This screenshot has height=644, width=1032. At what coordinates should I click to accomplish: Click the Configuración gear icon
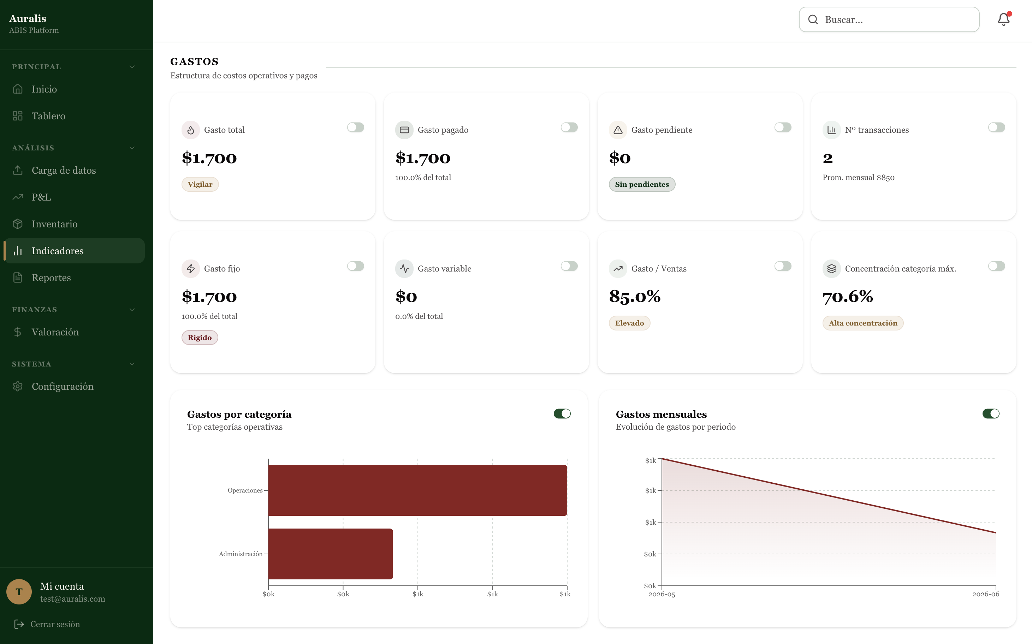17,386
